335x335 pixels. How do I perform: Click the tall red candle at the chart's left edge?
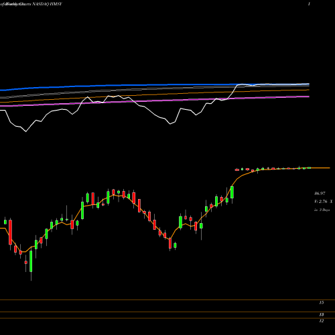pyautogui.click(x=10, y=232)
